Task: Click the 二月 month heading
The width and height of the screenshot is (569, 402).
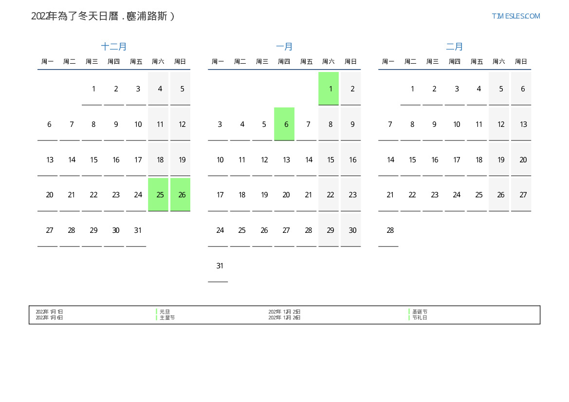Action: pos(455,47)
